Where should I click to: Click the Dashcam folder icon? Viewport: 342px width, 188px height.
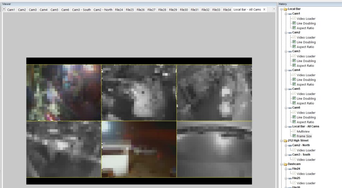285,164
